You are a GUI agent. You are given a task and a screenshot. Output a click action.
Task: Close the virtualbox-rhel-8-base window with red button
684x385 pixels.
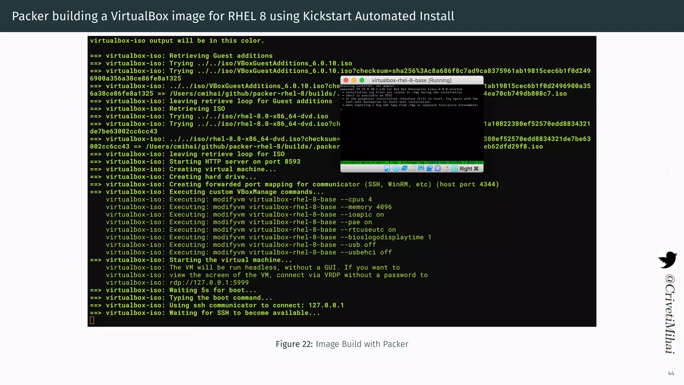346,80
